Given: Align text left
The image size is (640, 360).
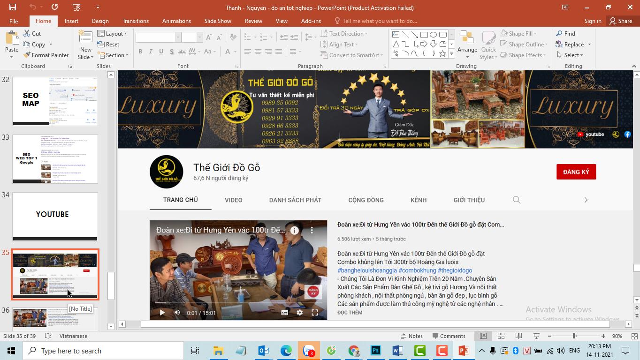Looking at the screenshot, I should (x=247, y=52).
